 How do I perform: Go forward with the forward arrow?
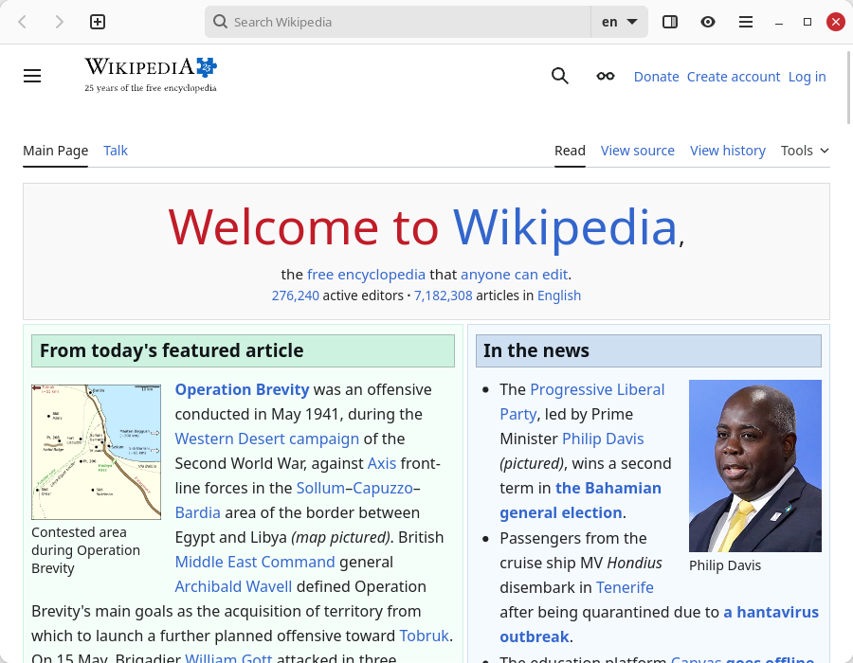coord(60,22)
